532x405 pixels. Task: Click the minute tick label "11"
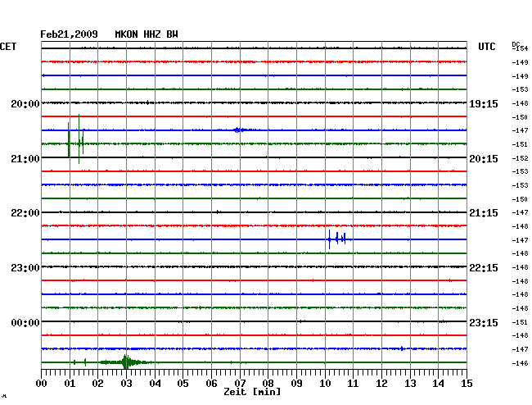(353, 384)
